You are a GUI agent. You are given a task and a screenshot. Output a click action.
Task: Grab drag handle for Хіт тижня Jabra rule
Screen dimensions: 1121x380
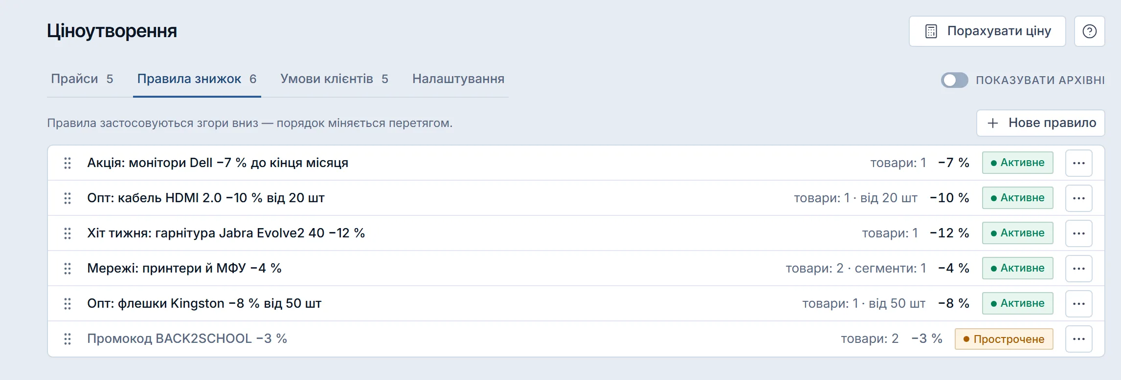pos(67,233)
